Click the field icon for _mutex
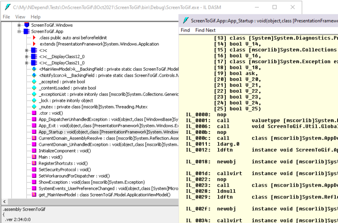Image resolution: width=338 pixels, height=223 pixels. point(34,107)
